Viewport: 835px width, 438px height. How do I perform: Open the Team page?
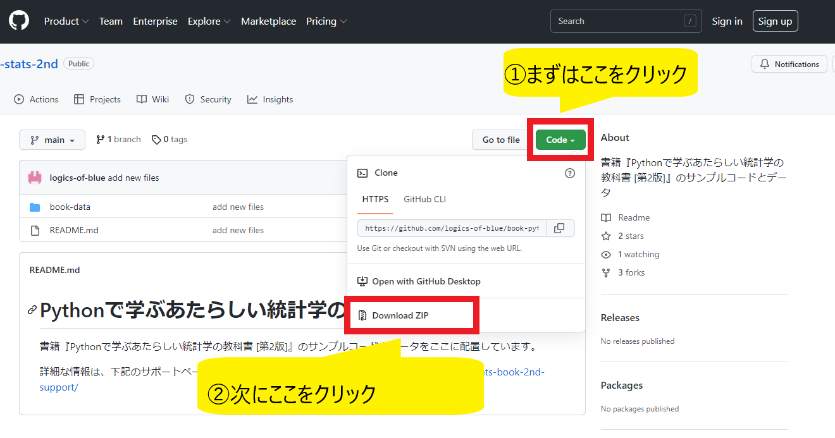(x=111, y=21)
